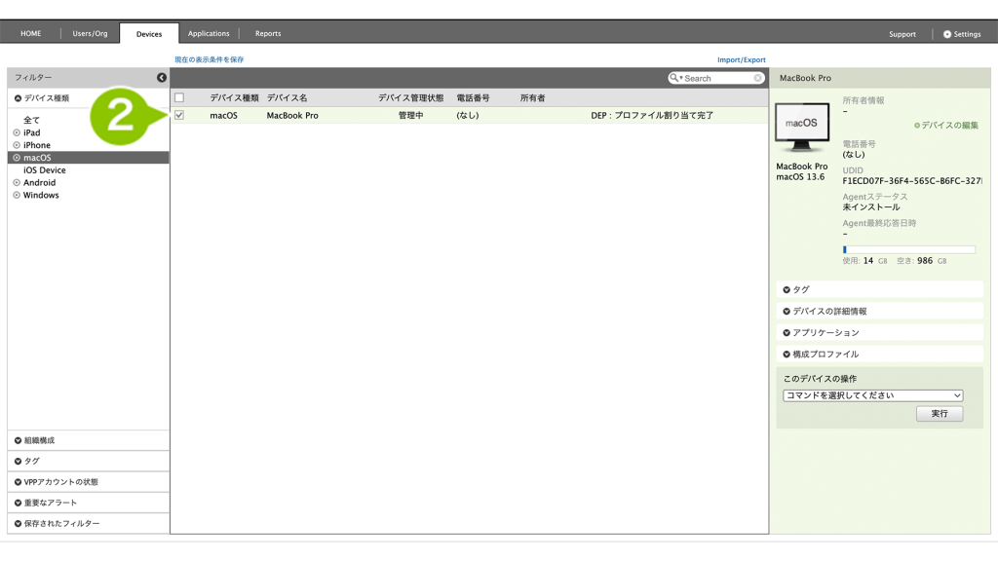Open the コマンドを選択してください dropdown
The image size is (998, 561).
[872, 395]
